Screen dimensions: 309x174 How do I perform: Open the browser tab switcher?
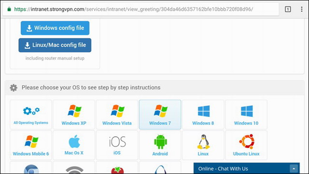coord(288,9)
